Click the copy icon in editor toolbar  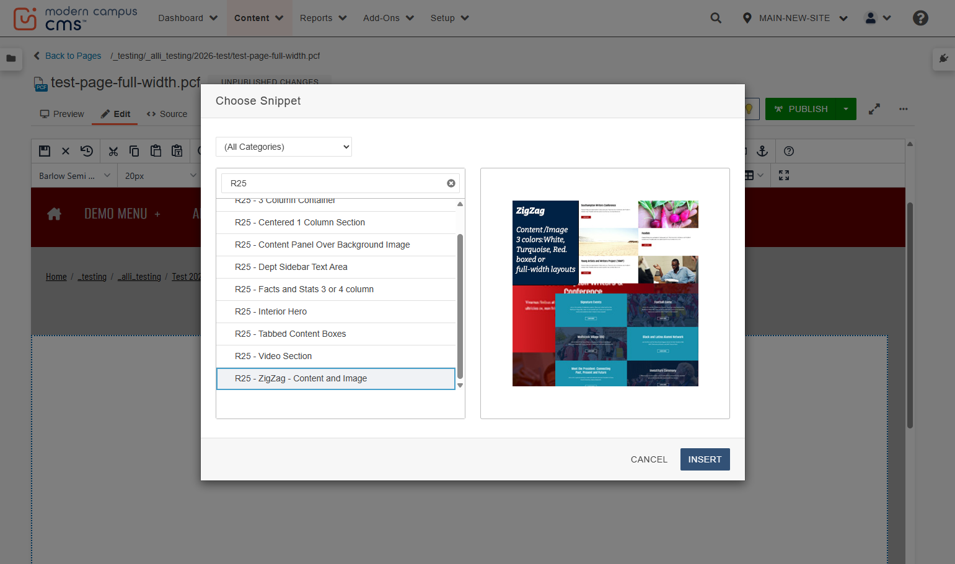[x=134, y=151]
